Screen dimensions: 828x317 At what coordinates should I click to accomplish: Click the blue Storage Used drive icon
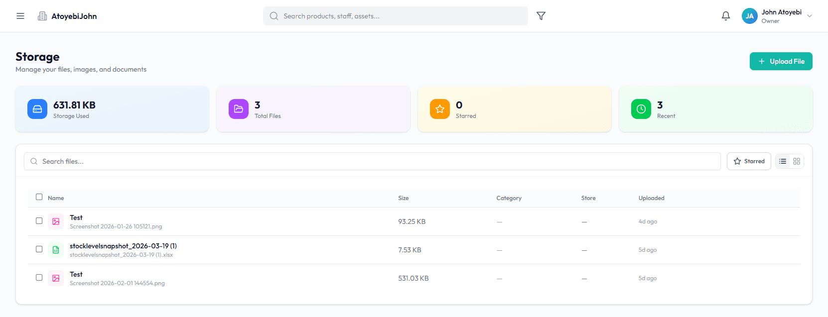pyautogui.click(x=37, y=109)
